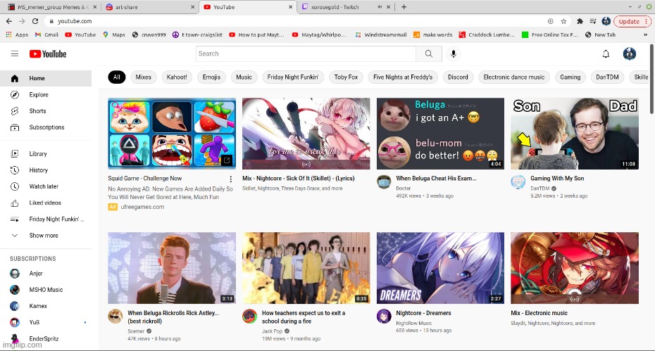Open Beluga Rickrolls Rick Astley thumbnail
This screenshot has width=655, height=351.
coord(172,268)
